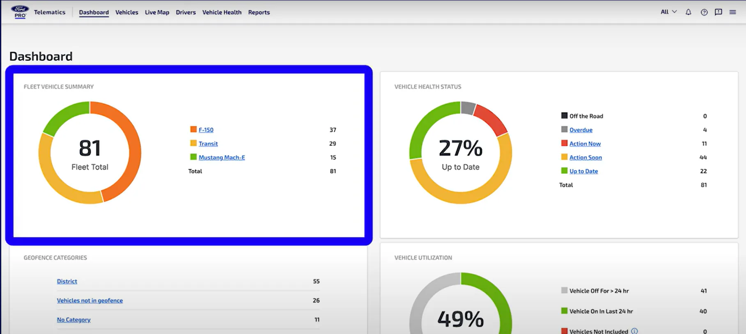Image resolution: width=746 pixels, height=334 pixels.
Task: Open the Action Soon link
Action: coord(585,157)
